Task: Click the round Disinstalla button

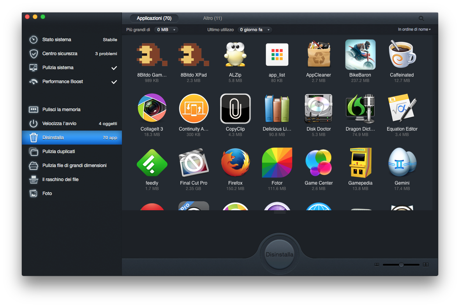Action: (x=279, y=254)
